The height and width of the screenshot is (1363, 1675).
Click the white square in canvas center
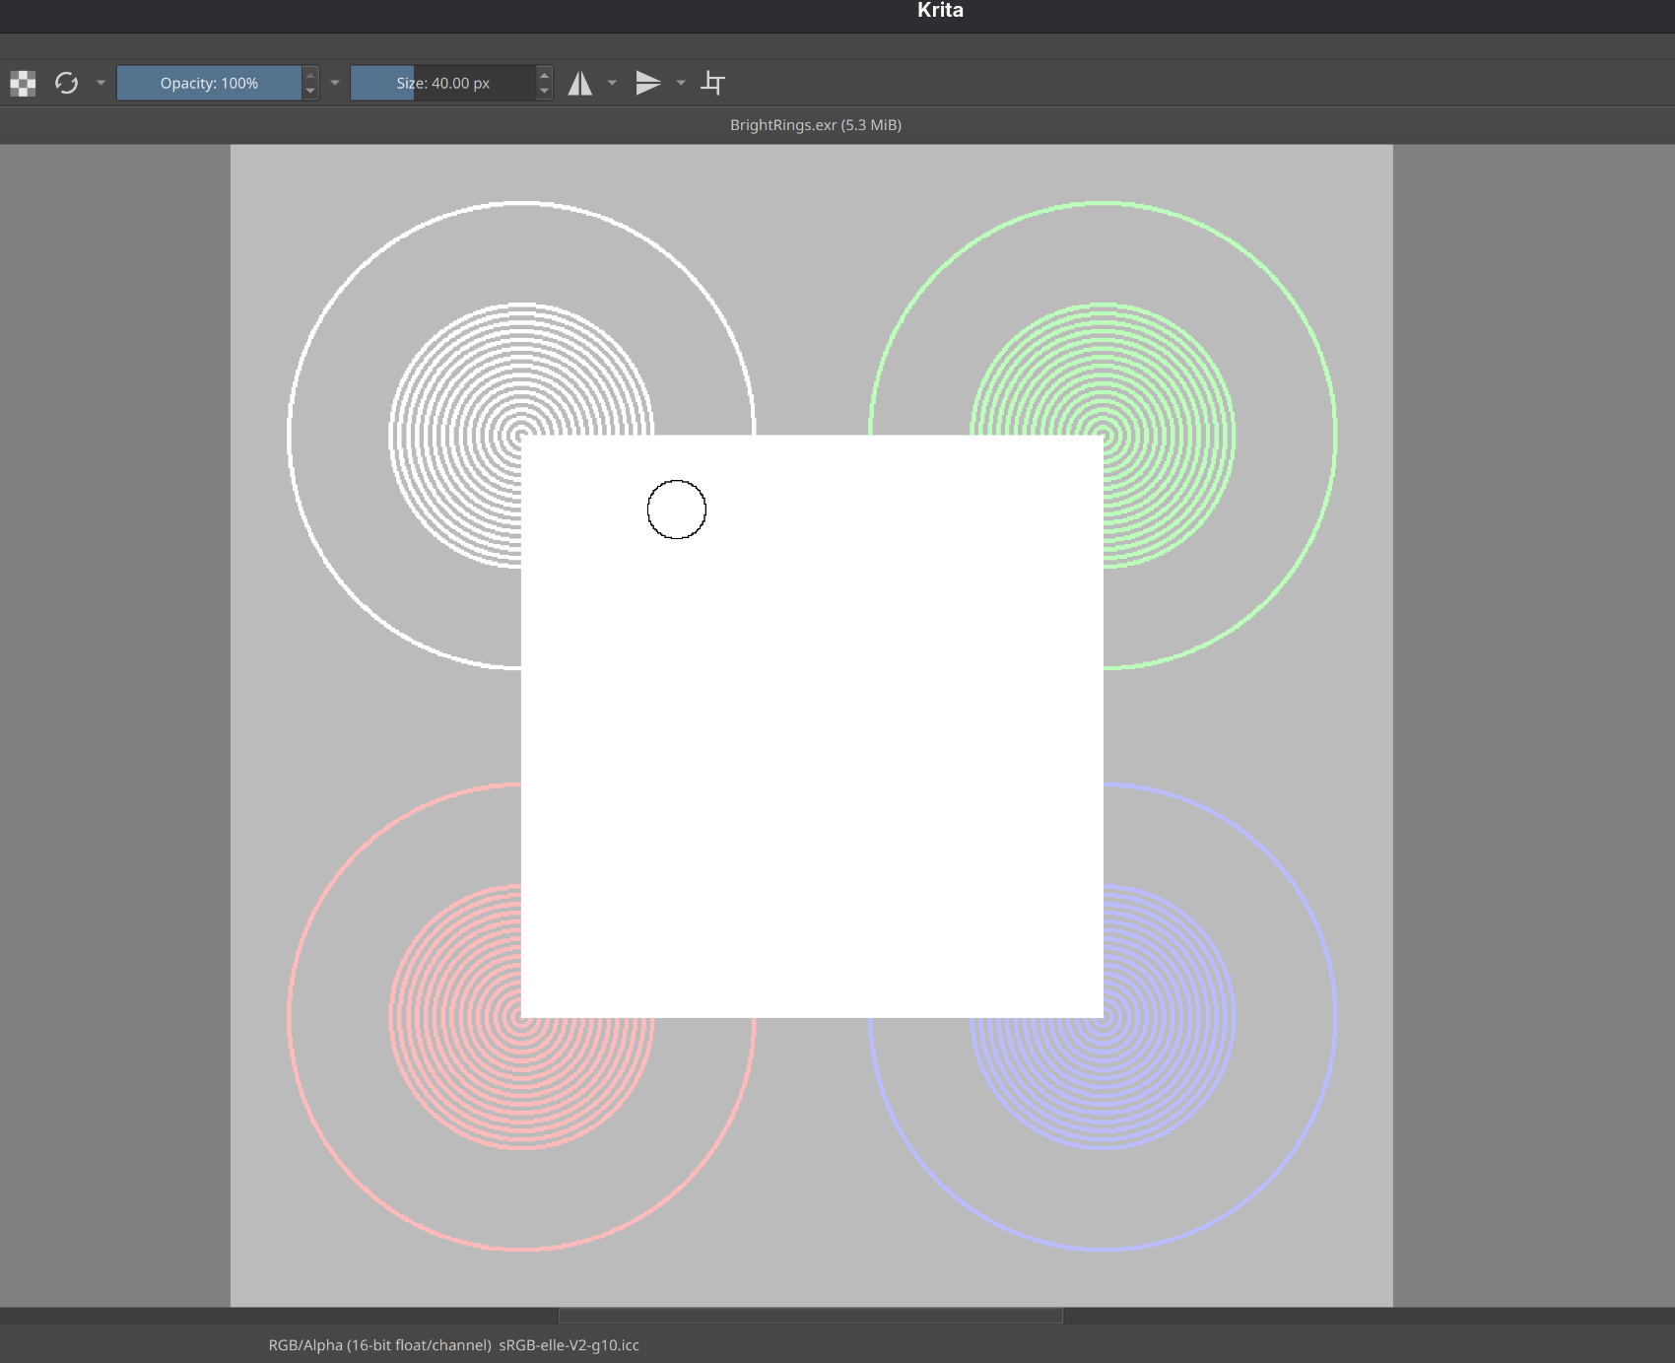click(x=812, y=726)
